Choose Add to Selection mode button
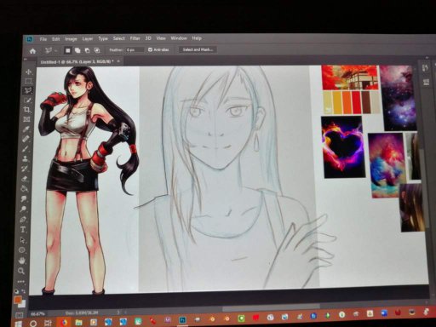The width and height of the screenshot is (436, 327). pos(77,50)
